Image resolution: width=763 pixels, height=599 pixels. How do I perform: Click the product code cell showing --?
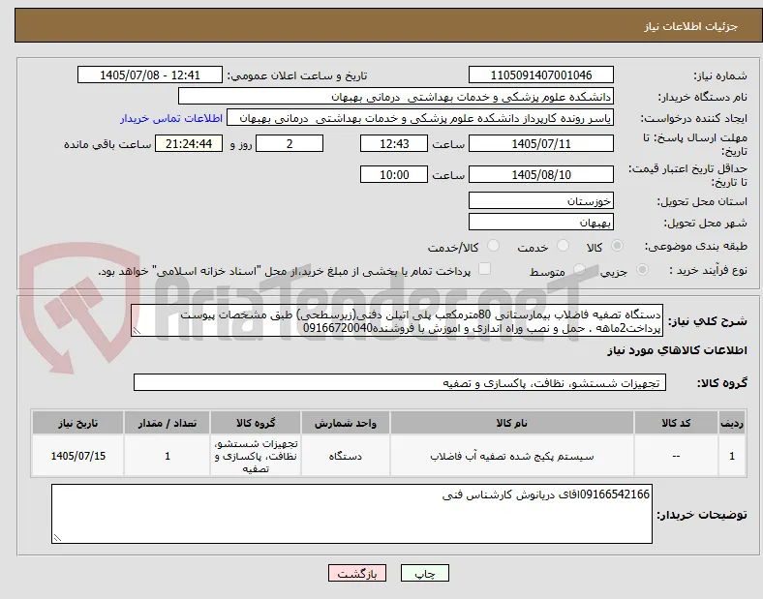[676, 456]
